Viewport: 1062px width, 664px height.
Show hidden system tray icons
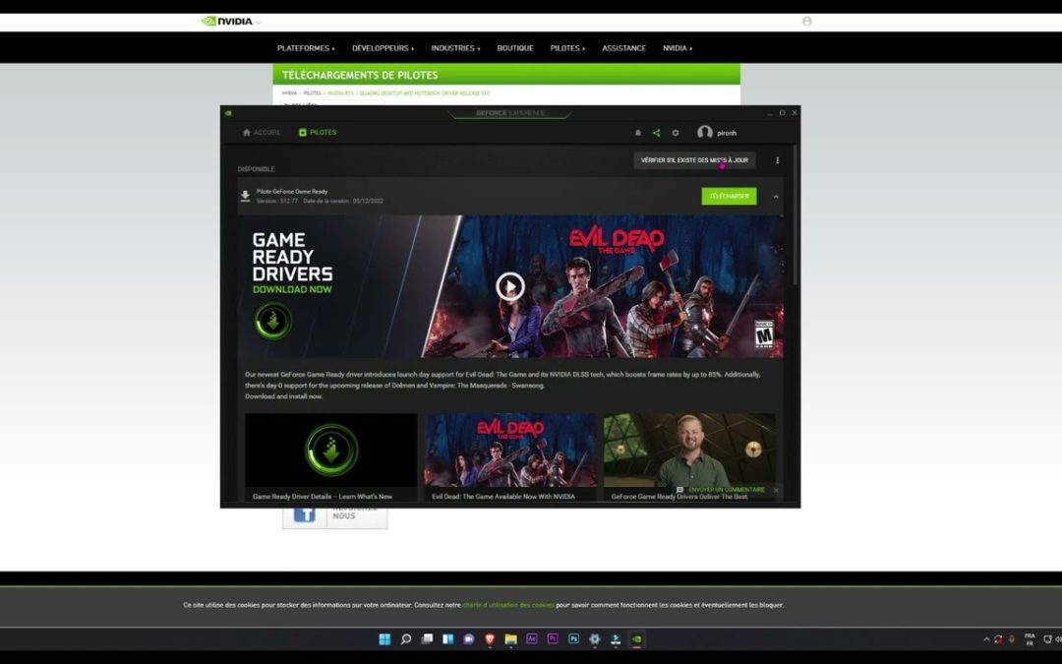point(986,639)
